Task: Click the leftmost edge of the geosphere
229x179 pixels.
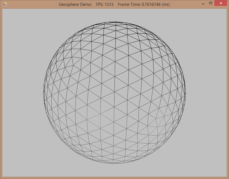Action: (44, 92)
